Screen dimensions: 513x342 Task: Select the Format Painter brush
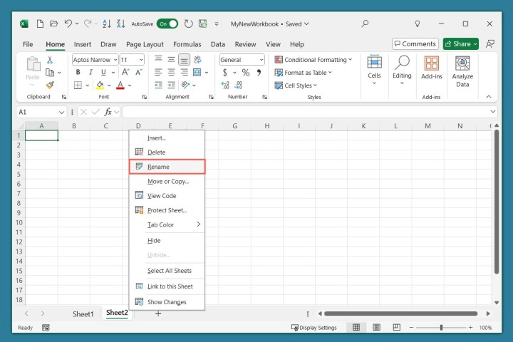[x=50, y=85]
